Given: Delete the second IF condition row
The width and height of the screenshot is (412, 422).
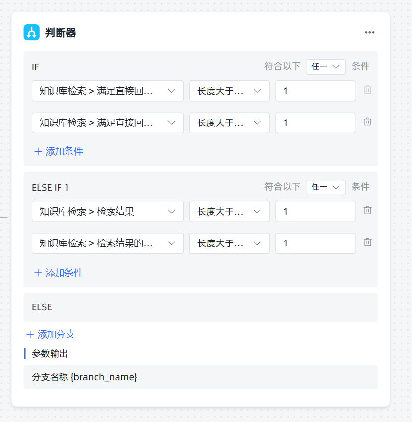Looking at the screenshot, I should point(367,122).
